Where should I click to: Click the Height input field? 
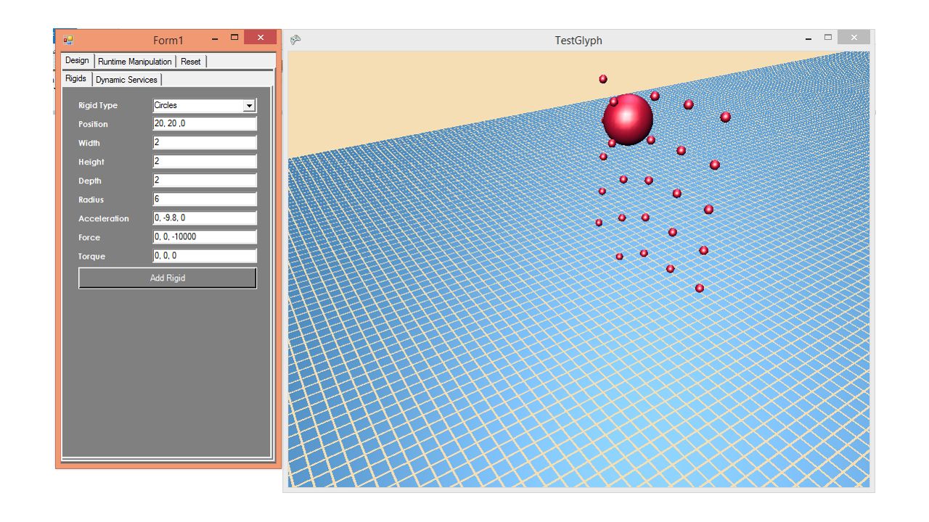tap(204, 161)
